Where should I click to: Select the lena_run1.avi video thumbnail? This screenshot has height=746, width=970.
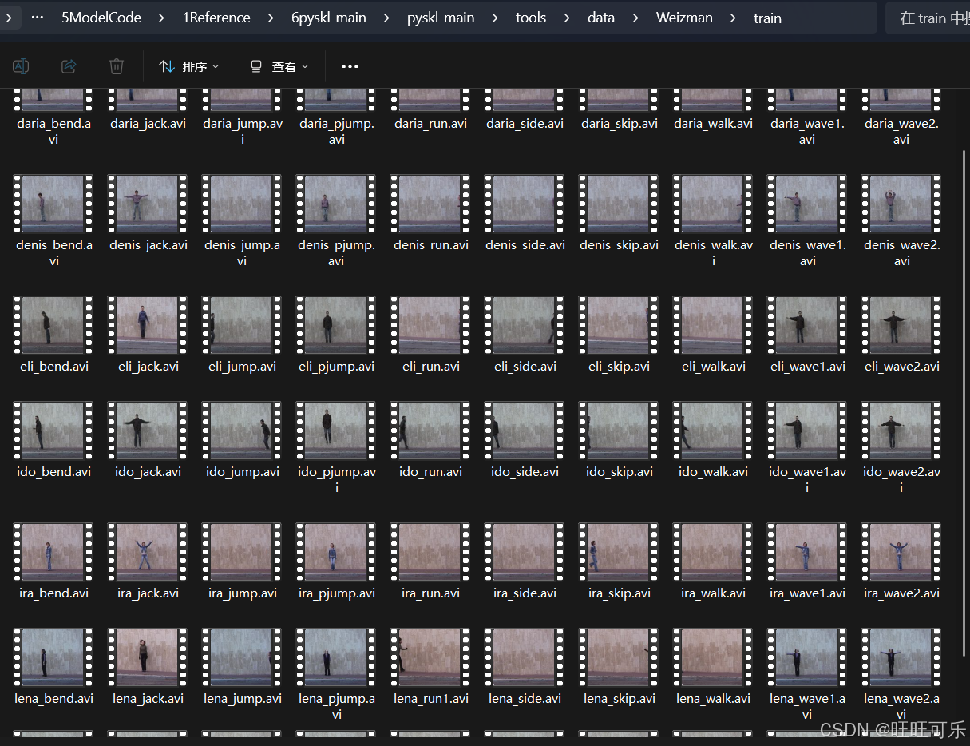[x=430, y=657]
